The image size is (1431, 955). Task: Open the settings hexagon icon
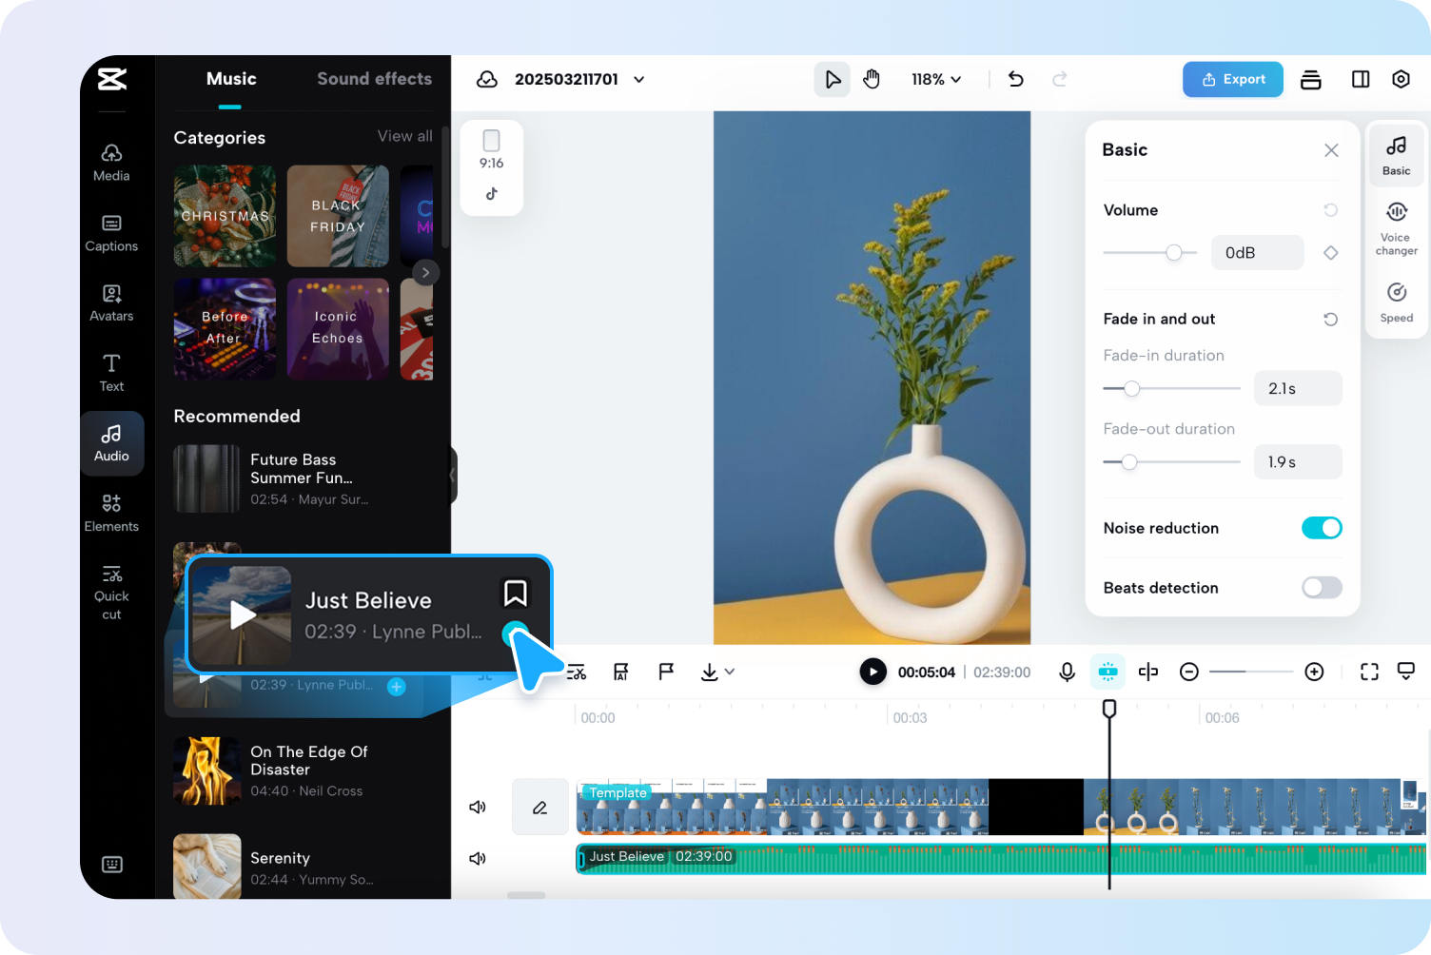pyautogui.click(x=1401, y=79)
